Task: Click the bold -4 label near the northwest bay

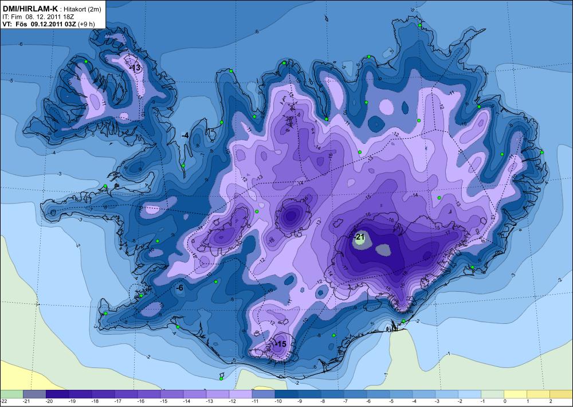Action: [x=185, y=135]
